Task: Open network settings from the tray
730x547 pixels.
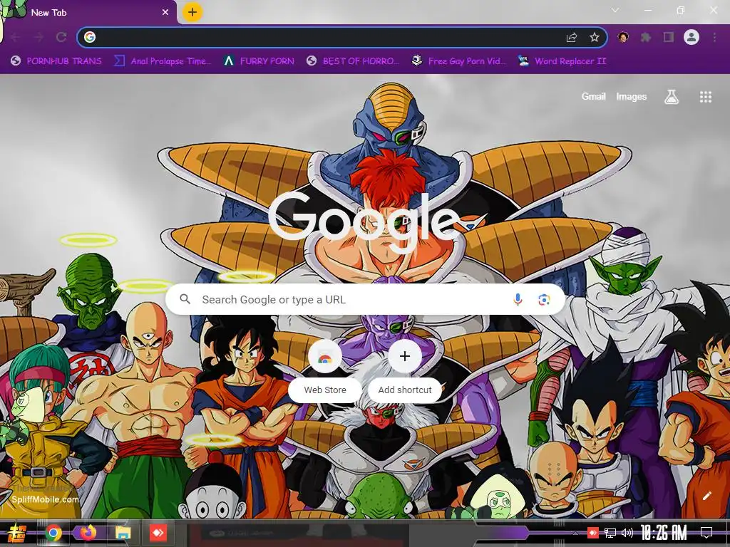Action: click(610, 533)
